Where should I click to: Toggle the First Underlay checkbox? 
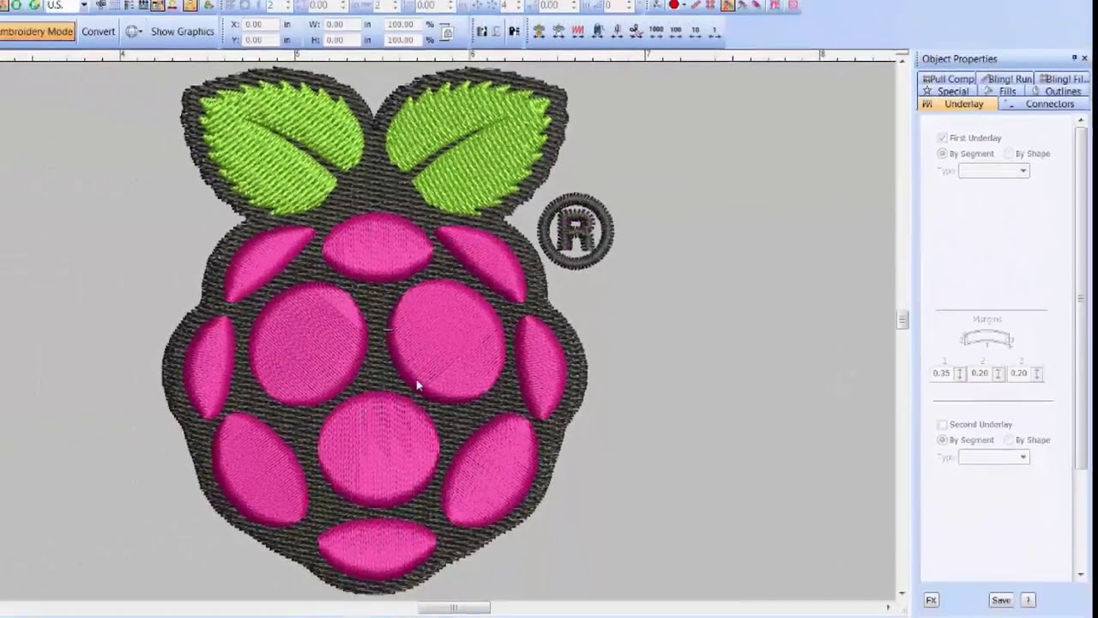tap(943, 137)
